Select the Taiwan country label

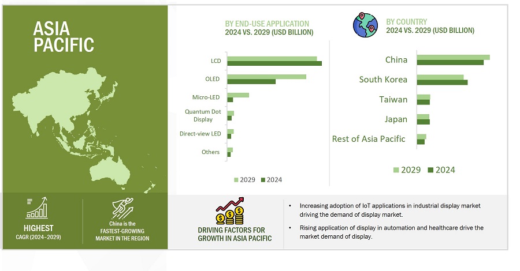(x=393, y=99)
